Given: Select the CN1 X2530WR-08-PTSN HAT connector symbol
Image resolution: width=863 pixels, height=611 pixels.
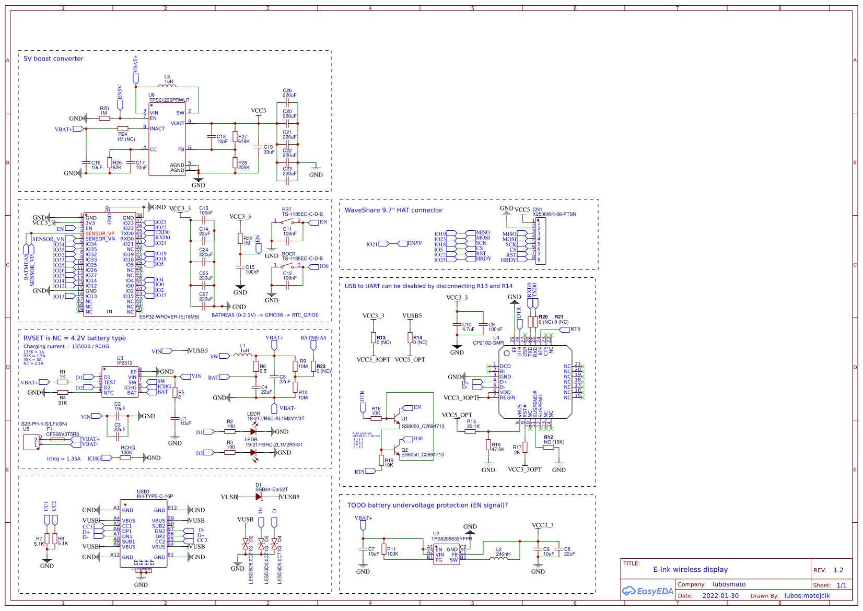Looking at the screenshot, I should pos(541,240).
